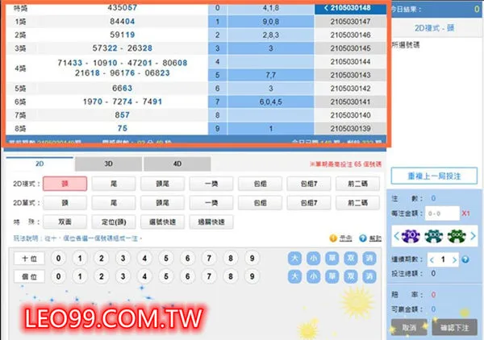Viewport: 484px width, 340px height.
Task: Select the green 500 betting chip
Action: point(457,236)
